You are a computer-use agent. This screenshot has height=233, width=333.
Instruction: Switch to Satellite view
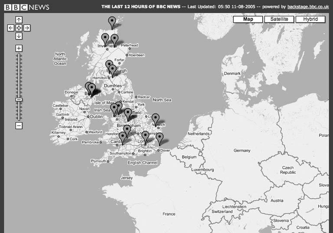(279, 19)
